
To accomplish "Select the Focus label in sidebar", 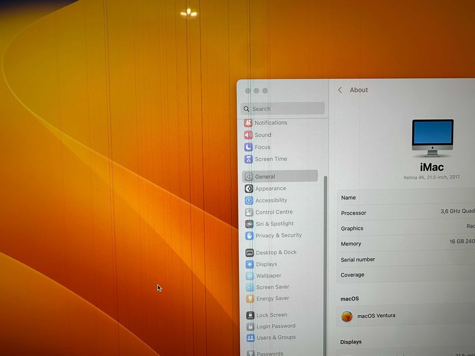I will pyautogui.click(x=262, y=147).
